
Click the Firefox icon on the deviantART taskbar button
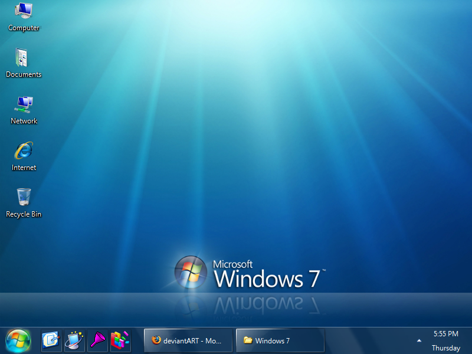pyautogui.click(x=156, y=340)
